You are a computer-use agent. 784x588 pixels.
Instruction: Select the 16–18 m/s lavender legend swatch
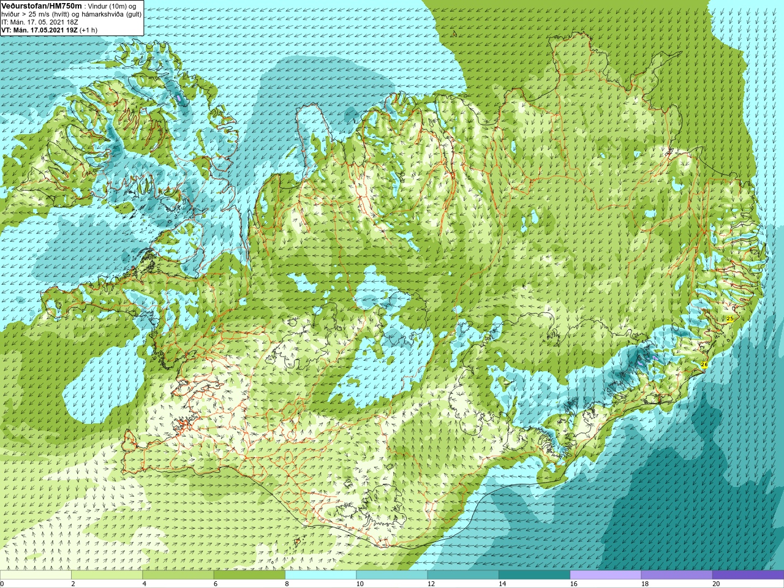606,575
